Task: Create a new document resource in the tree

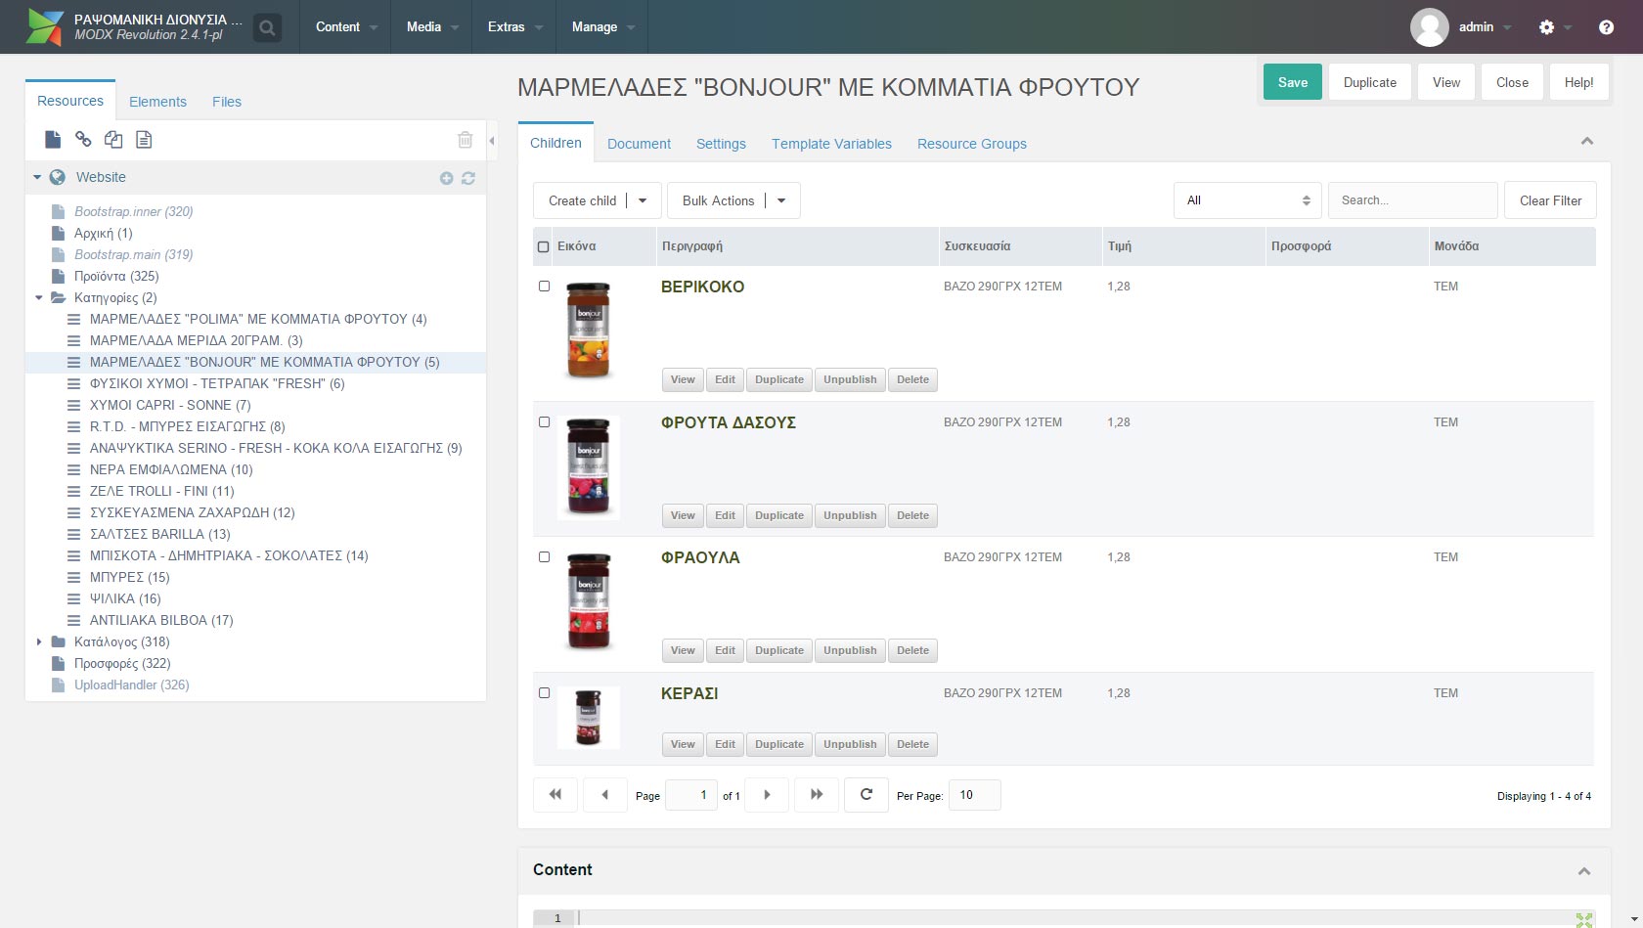Action: 53,140
